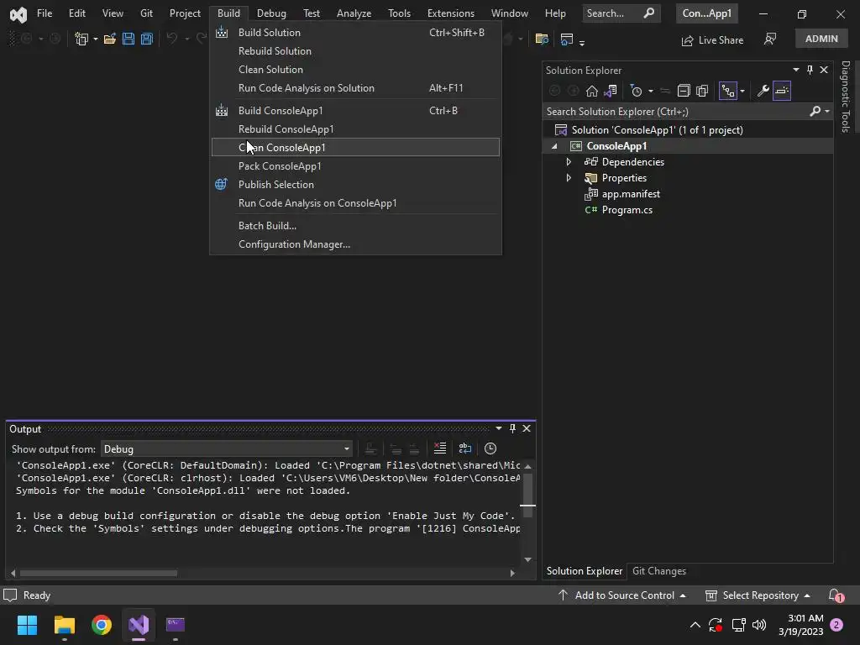Image resolution: width=860 pixels, height=645 pixels.
Task: Select Solution 'ConsoleApp1' root node
Action: click(657, 130)
